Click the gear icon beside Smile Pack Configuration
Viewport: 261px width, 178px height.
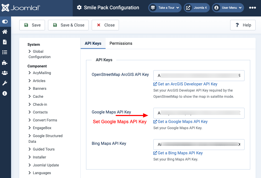pyautogui.click(x=79, y=7)
